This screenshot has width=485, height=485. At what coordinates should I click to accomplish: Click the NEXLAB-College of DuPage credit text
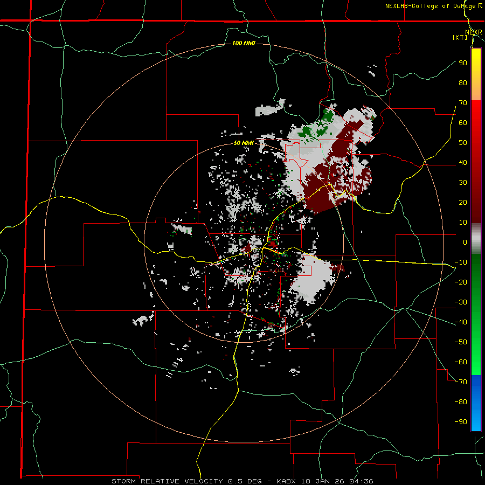pos(433,6)
